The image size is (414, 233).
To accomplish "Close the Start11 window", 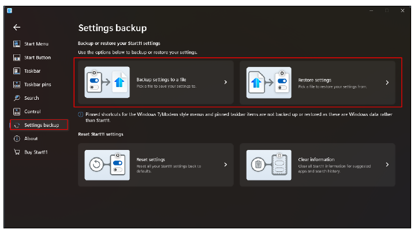I will (402, 10).
